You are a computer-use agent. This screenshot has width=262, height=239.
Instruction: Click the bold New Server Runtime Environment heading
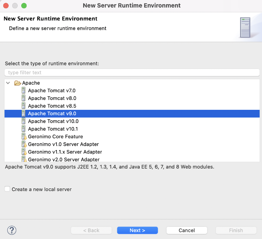pyautogui.click(x=50, y=19)
